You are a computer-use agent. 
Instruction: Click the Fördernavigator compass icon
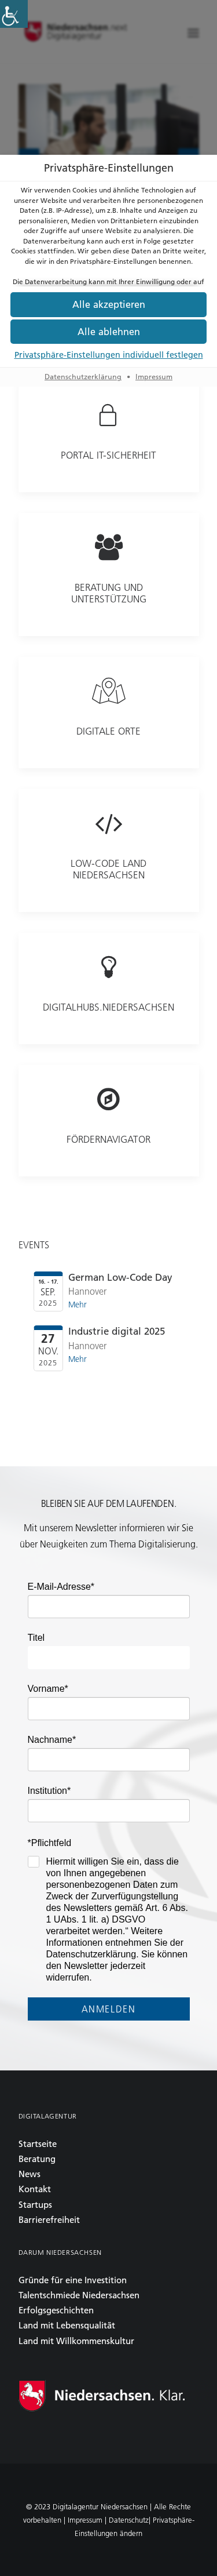(108, 1099)
